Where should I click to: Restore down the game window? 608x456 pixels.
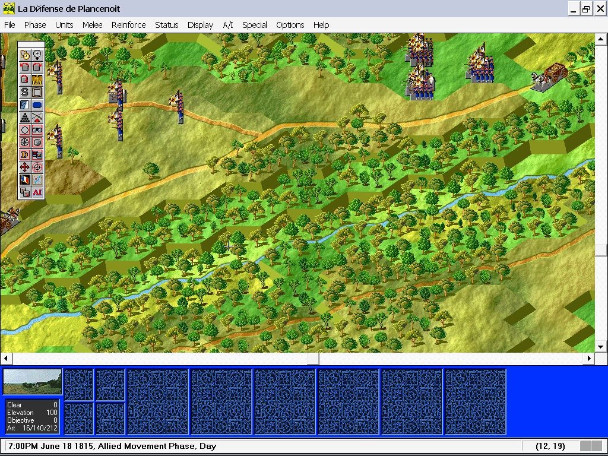pos(586,8)
